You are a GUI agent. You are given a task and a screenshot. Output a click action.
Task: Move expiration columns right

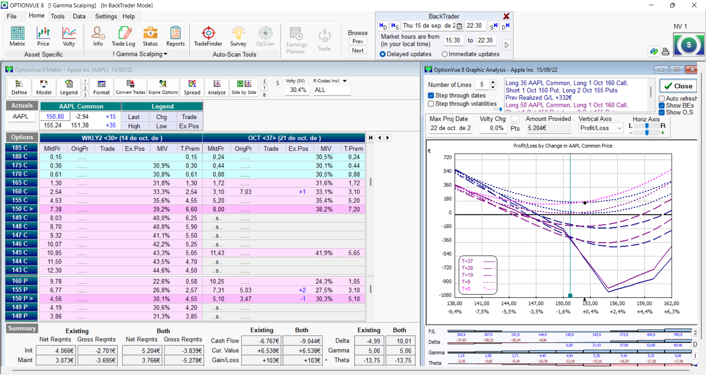coord(388,138)
